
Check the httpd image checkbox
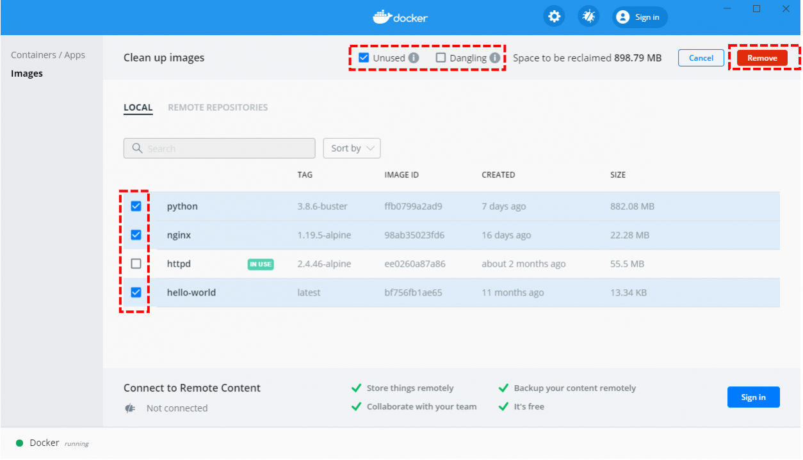(136, 264)
